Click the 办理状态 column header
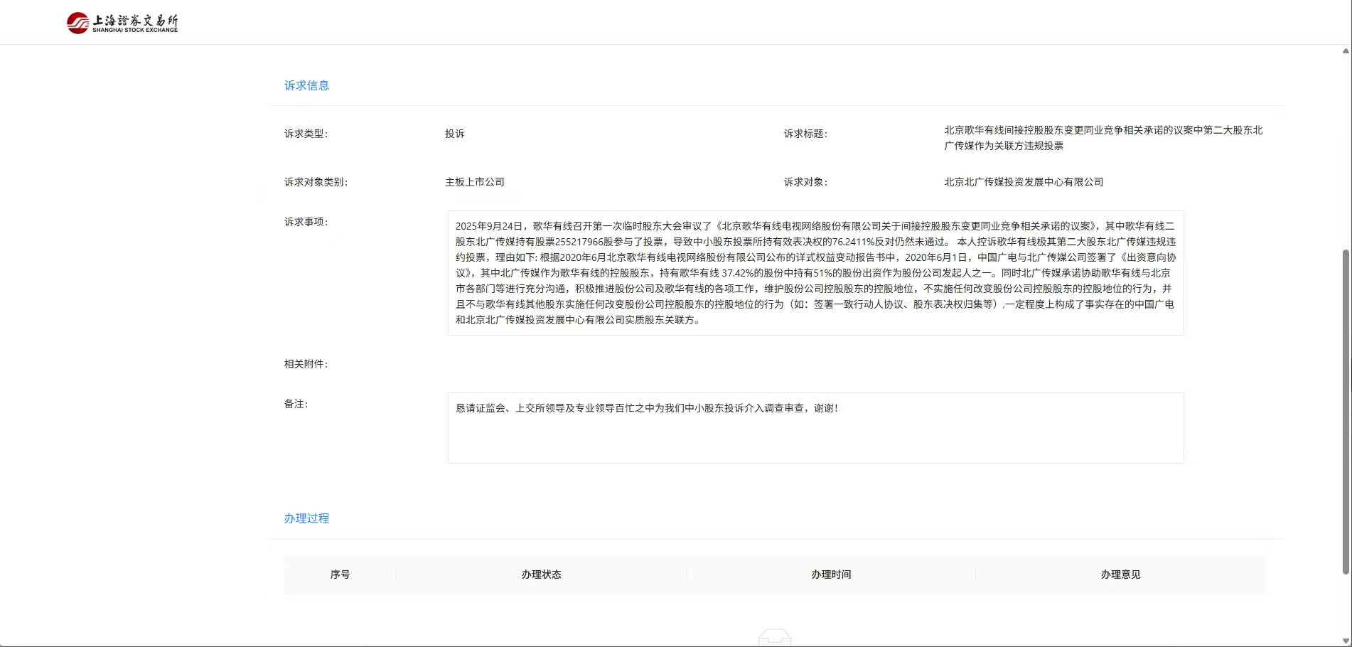The image size is (1352, 647). 541,574
